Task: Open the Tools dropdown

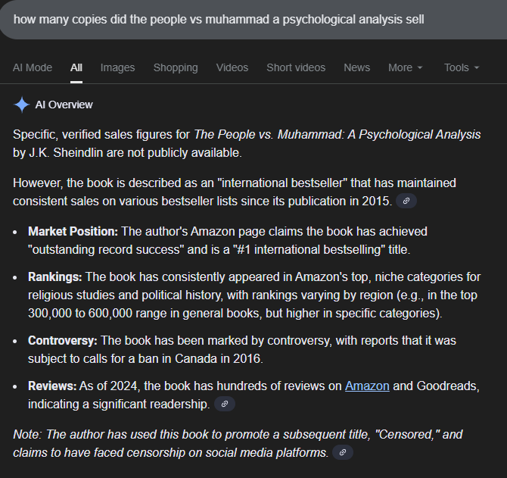Action: 462,67
